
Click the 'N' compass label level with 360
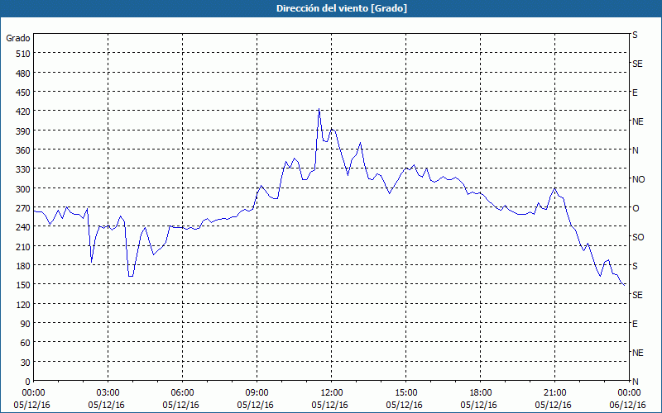635,150
